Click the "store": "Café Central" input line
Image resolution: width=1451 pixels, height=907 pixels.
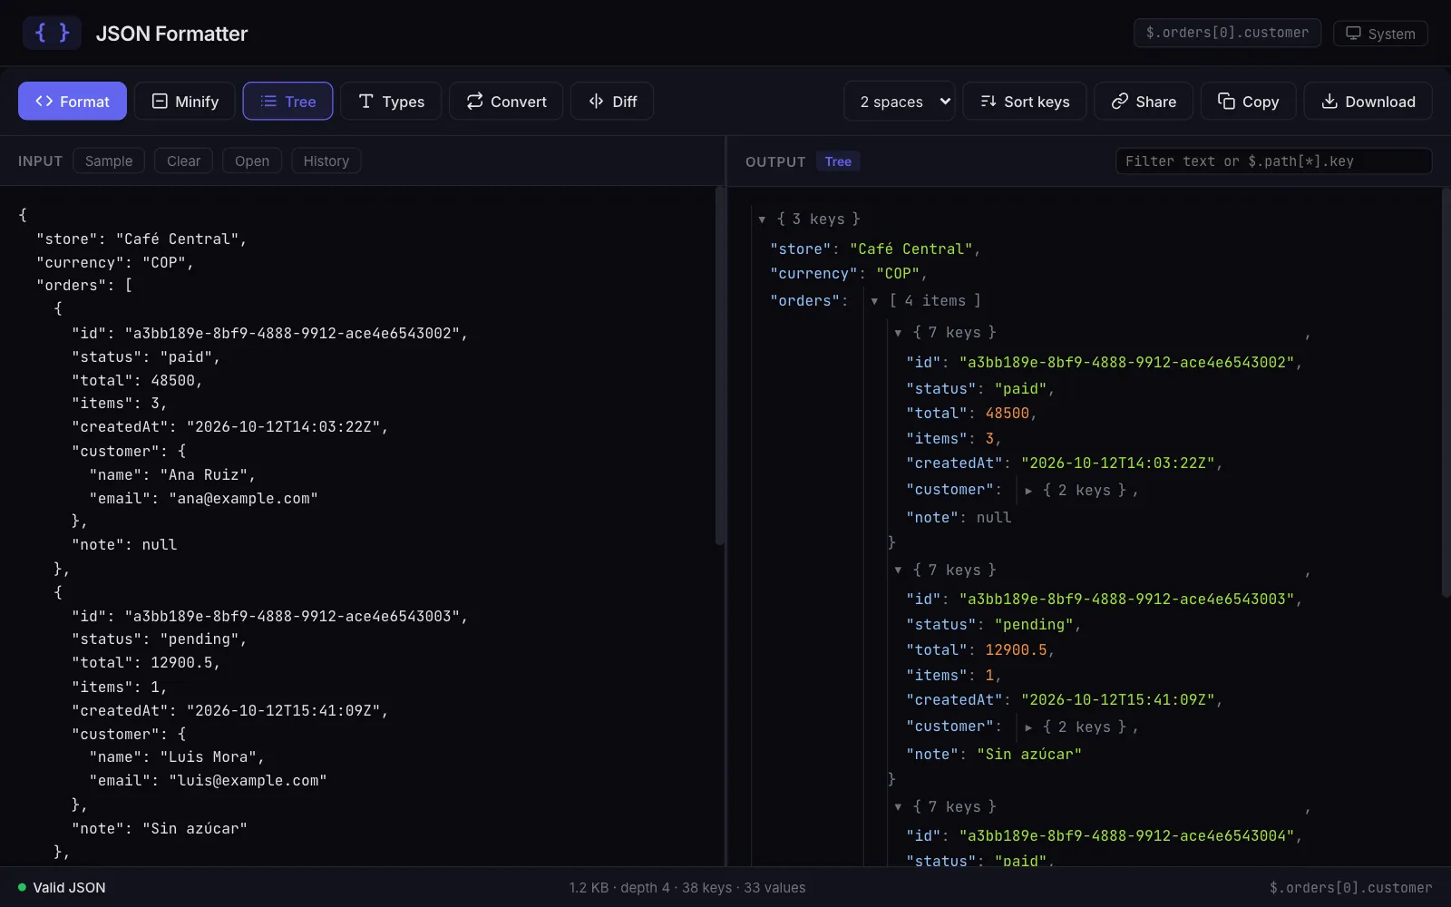pyautogui.click(x=141, y=239)
